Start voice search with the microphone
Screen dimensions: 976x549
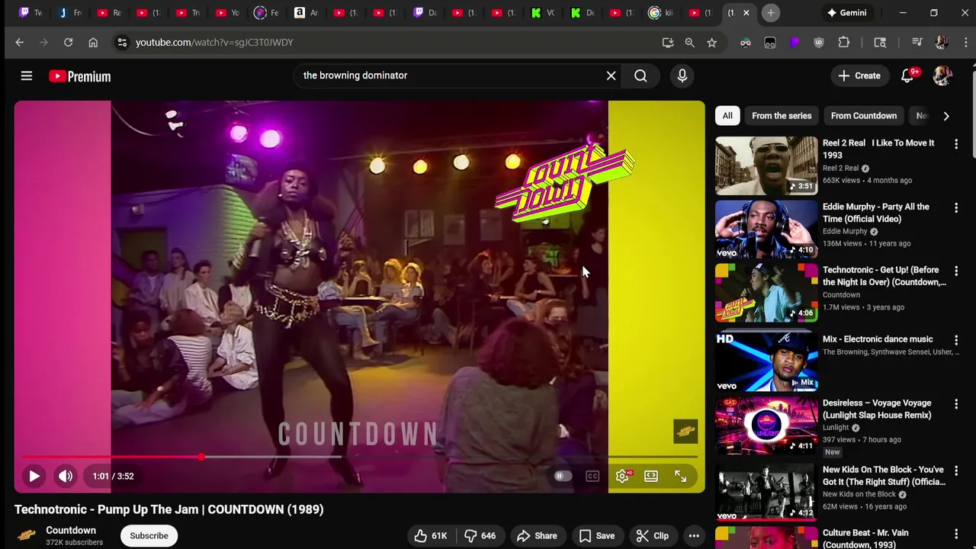(x=682, y=75)
